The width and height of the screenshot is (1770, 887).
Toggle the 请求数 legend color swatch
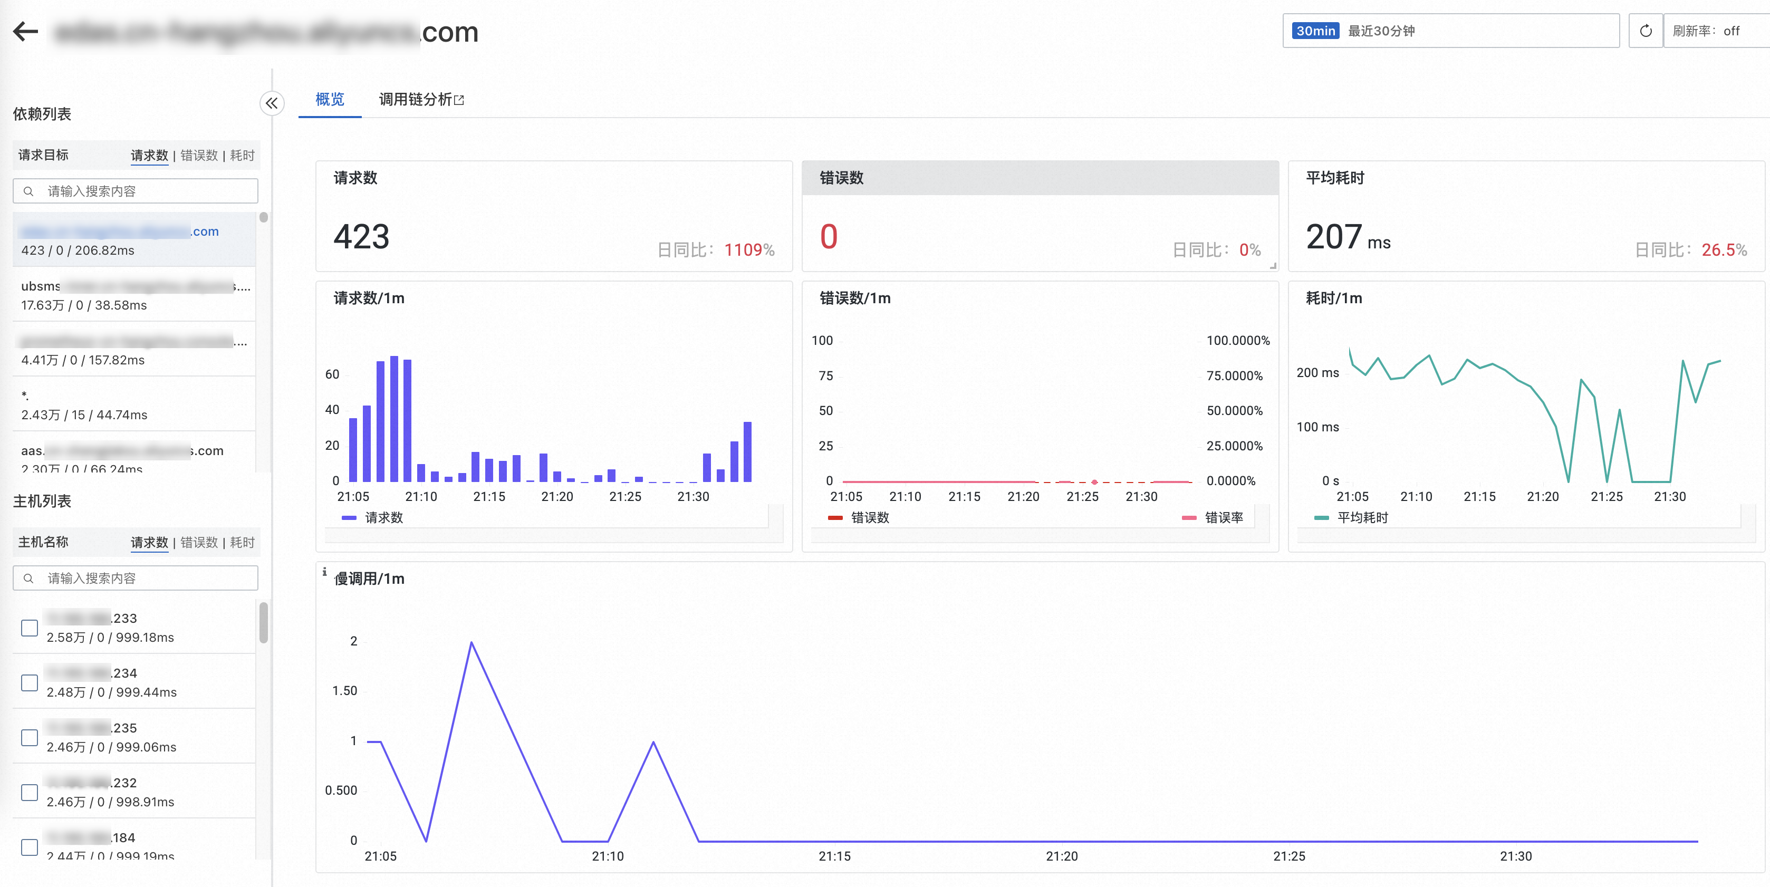pos(349,518)
